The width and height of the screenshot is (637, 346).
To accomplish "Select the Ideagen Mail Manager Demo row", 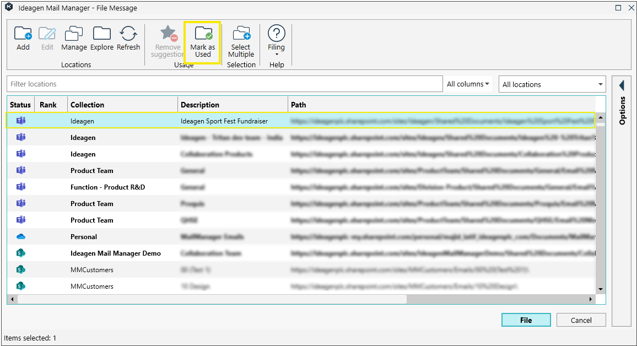I will click(x=116, y=253).
